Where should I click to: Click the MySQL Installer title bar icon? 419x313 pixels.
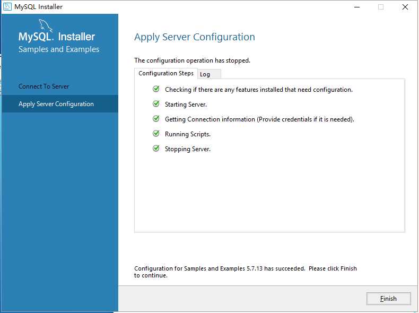tap(7, 6)
